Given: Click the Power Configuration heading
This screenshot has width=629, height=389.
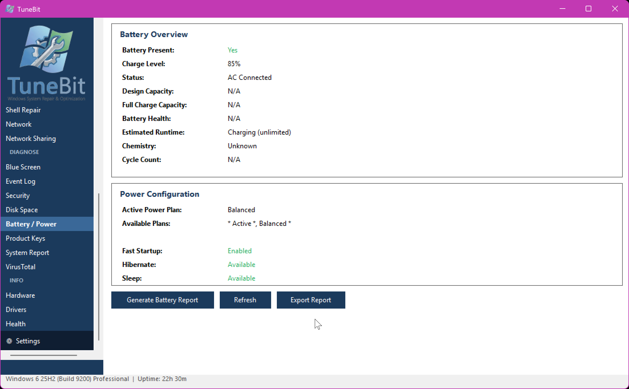Looking at the screenshot, I should click(x=160, y=194).
